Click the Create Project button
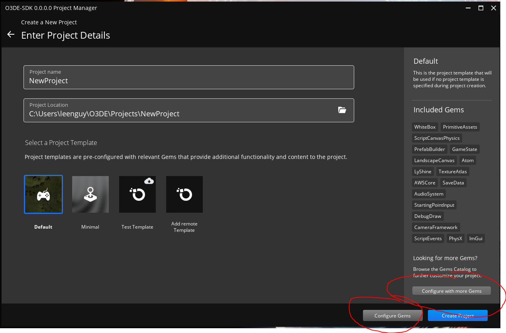Screen dimensions: 506x333 tap(457, 315)
